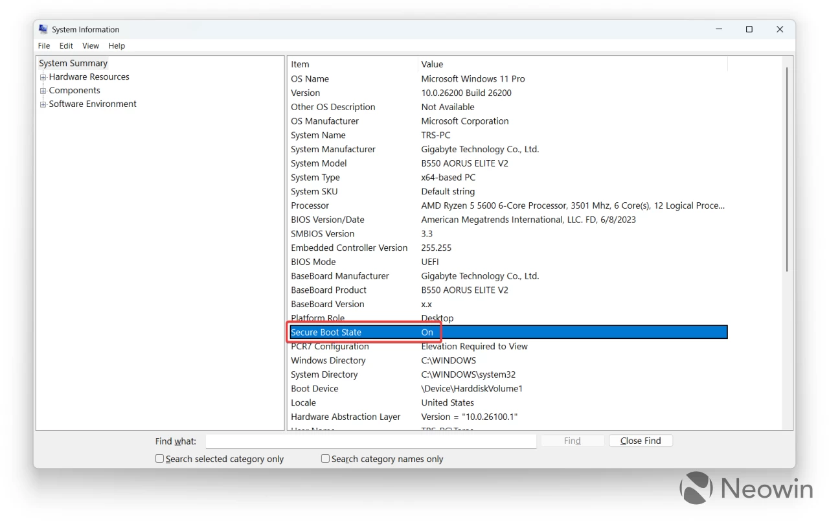Image resolution: width=829 pixels, height=521 pixels.
Task: Select System Summary in the left pane
Action: tap(73, 63)
